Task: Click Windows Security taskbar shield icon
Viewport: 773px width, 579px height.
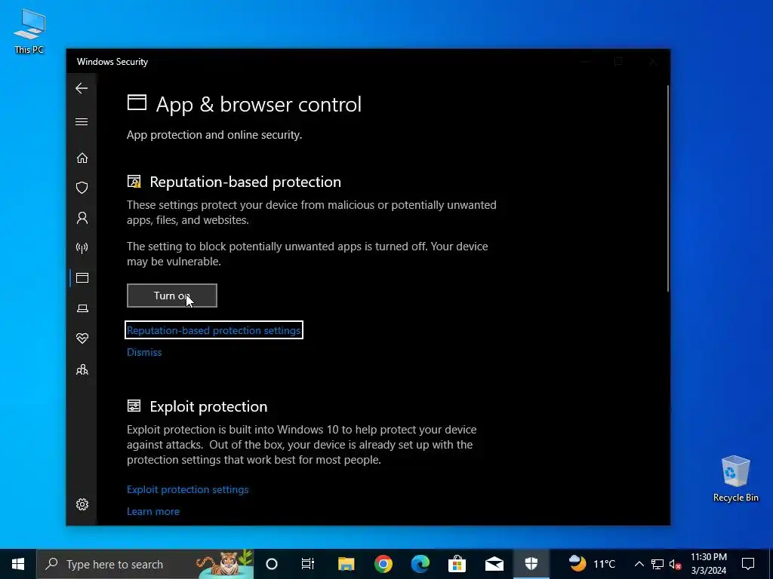Action: pyautogui.click(x=531, y=564)
